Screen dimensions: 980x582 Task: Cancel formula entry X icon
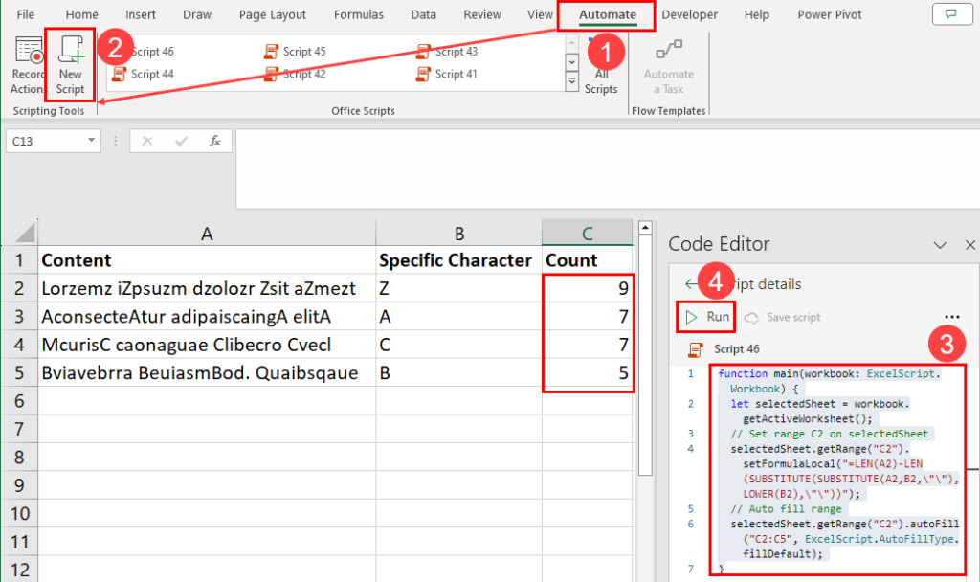(x=146, y=141)
